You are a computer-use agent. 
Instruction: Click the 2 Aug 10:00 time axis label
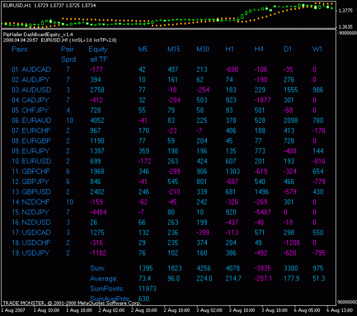pyautogui.click(x=144, y=310)
